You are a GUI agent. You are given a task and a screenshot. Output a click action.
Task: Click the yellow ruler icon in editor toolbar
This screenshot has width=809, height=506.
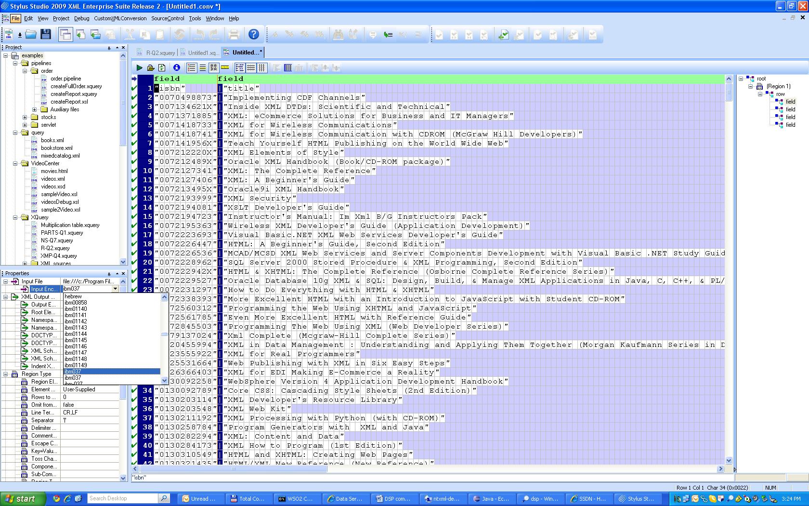pyautogui.click(x=225, y=68)
